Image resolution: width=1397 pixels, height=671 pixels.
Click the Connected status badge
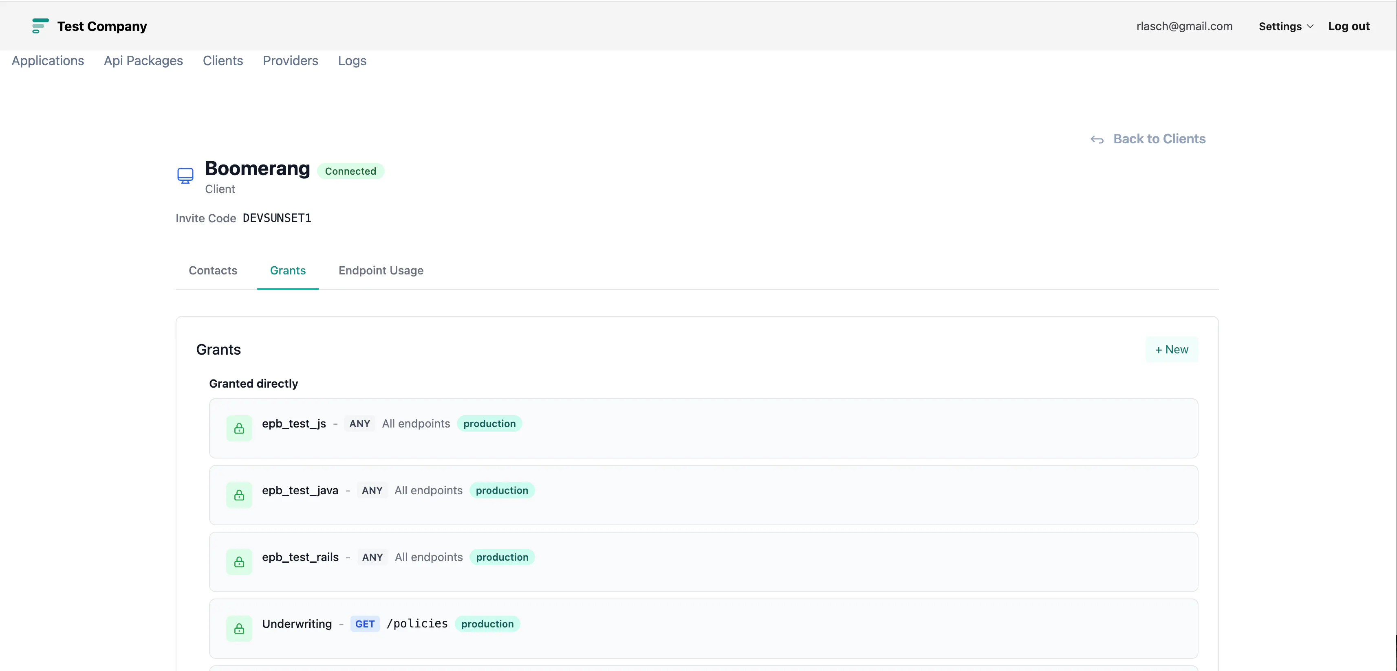(350, 171)
